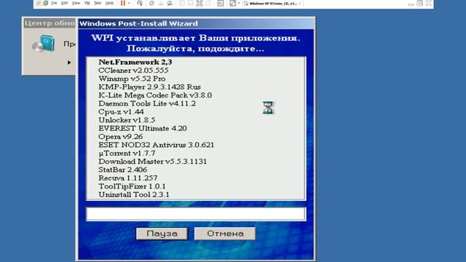The height and width of the screenshot is (262, 466).
Task: Open the Help menu
Action: tap(109, 3)
